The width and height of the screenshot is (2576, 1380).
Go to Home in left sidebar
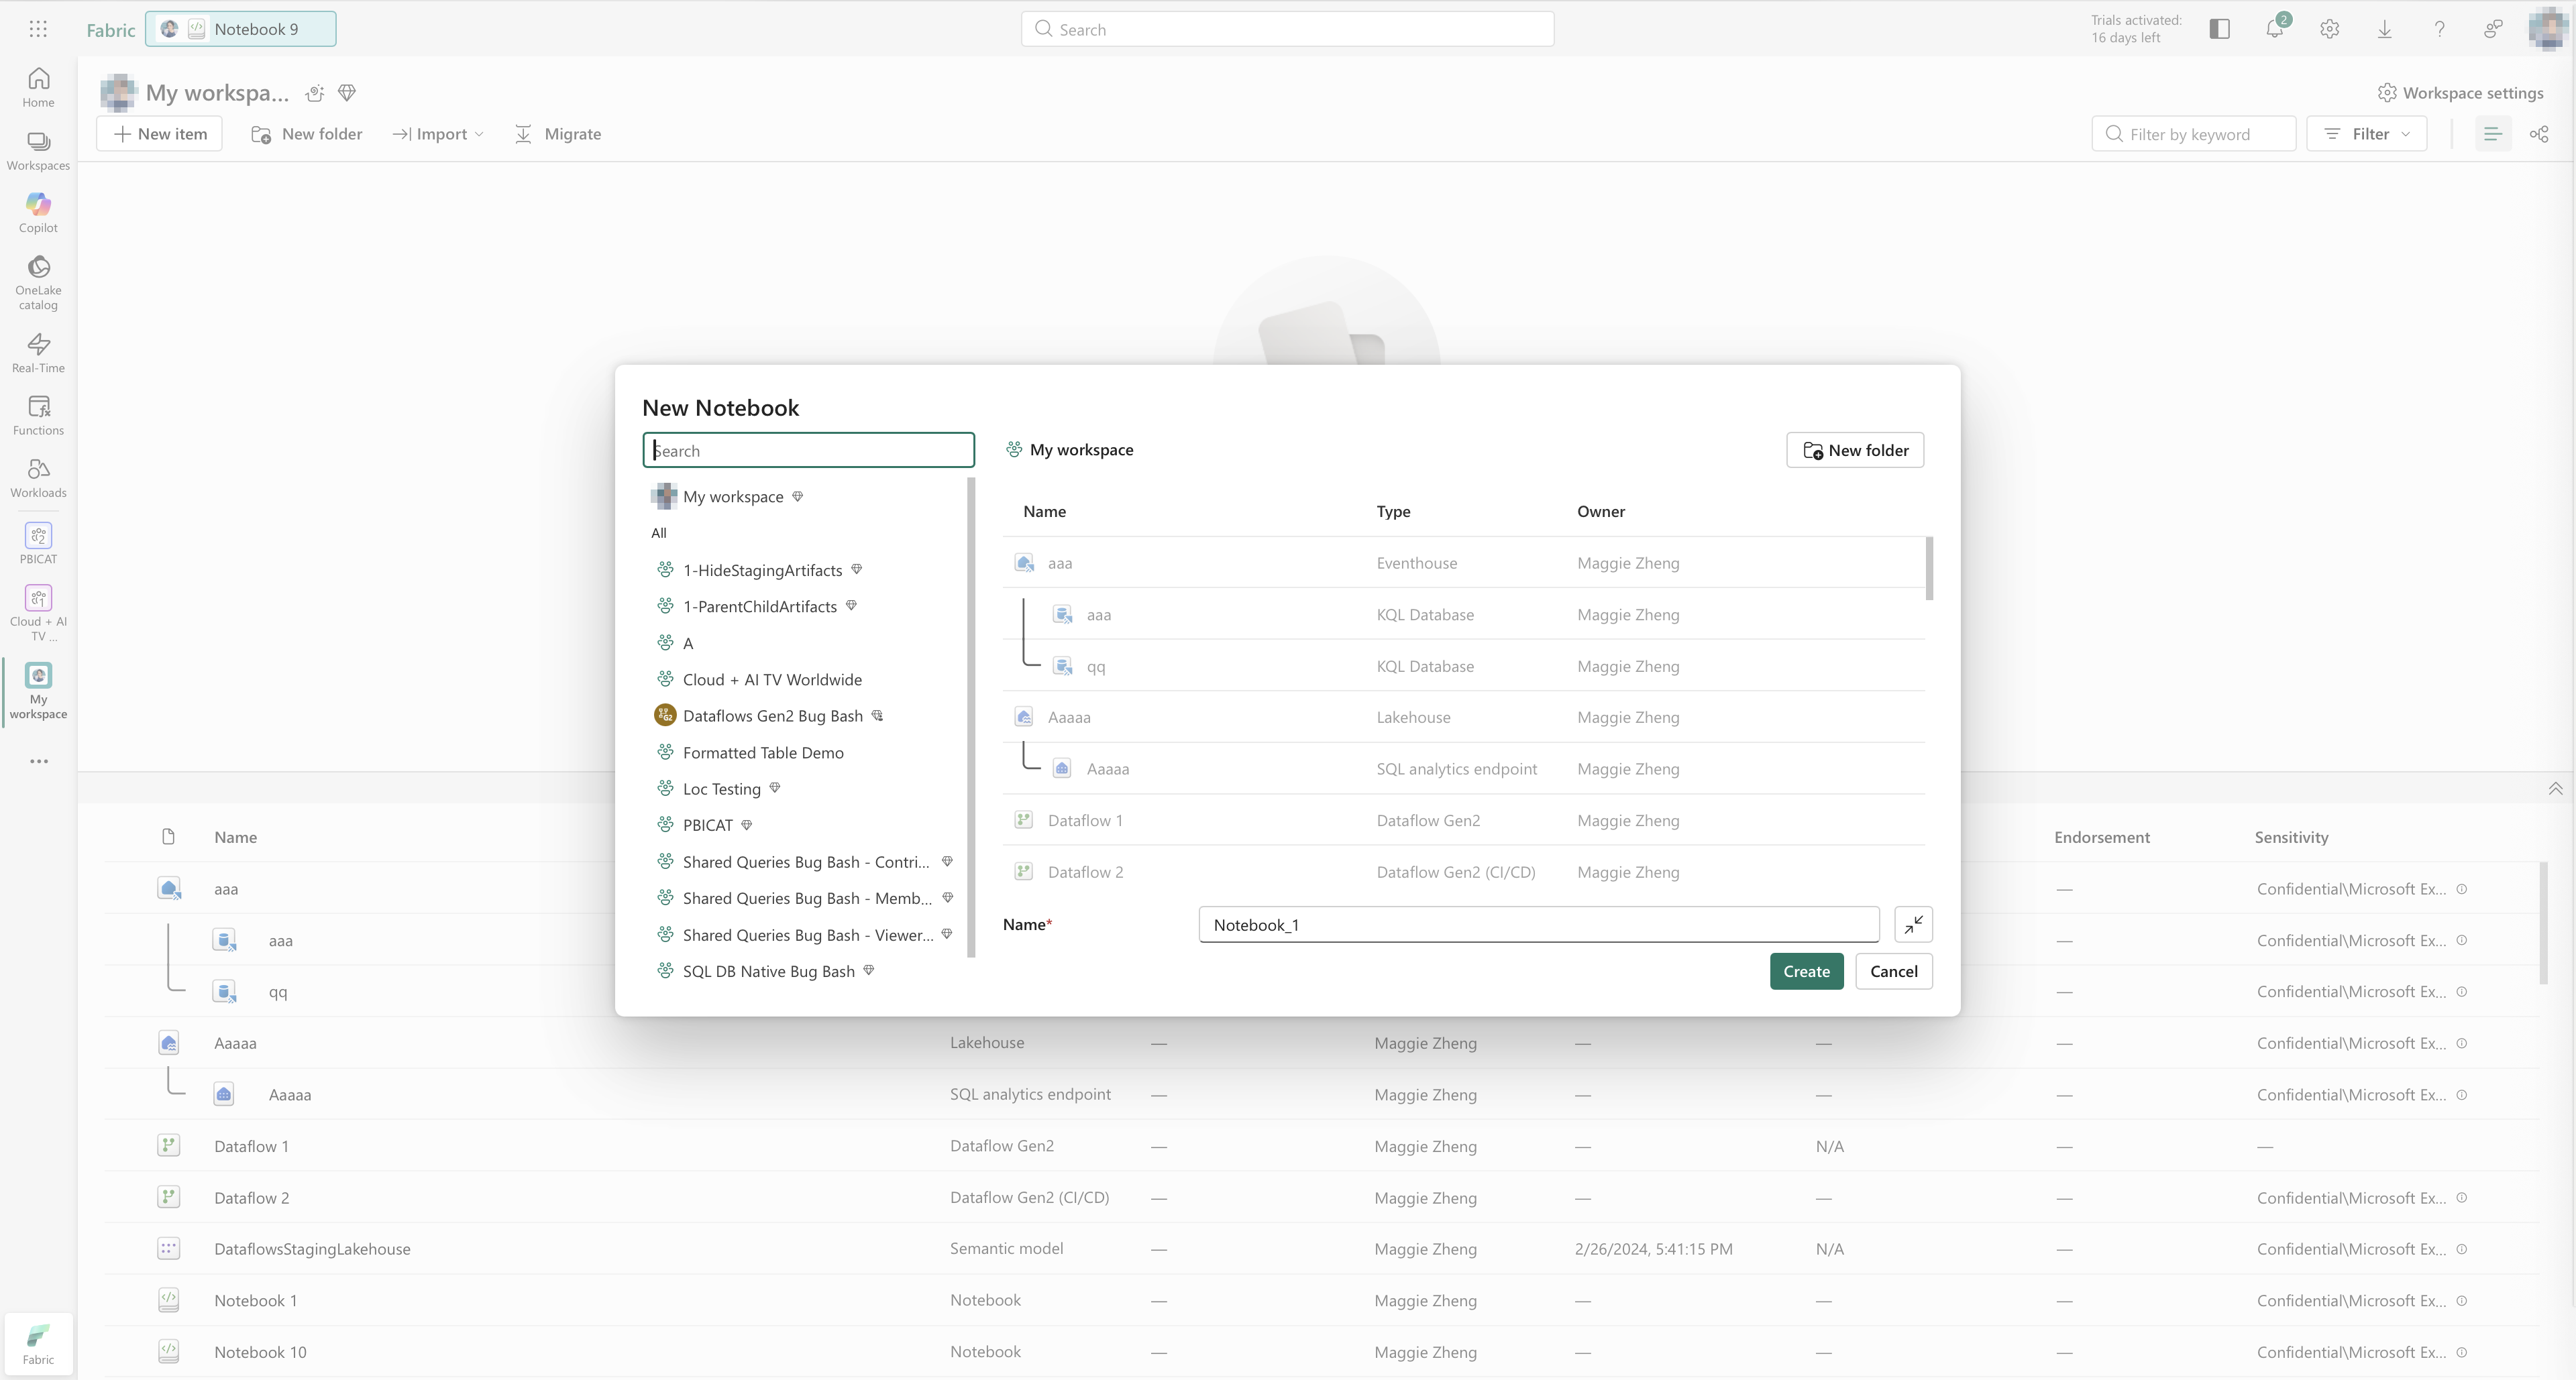(x=38, y=87)
